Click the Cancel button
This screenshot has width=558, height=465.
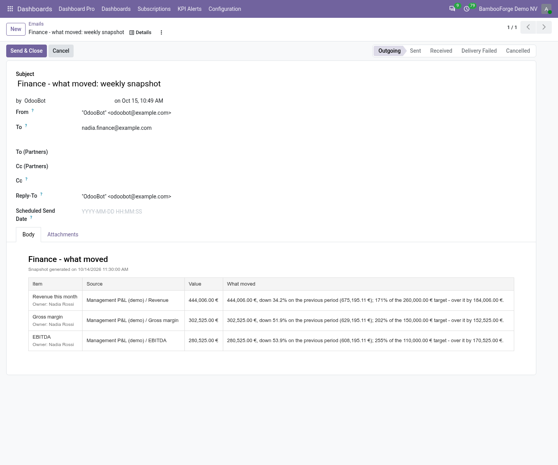(x=61, y=51)
